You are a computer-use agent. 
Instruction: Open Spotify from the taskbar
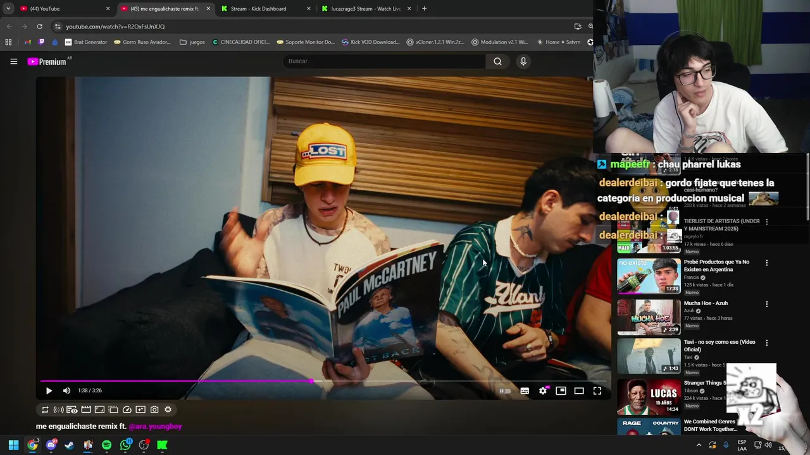coord(106,445)
